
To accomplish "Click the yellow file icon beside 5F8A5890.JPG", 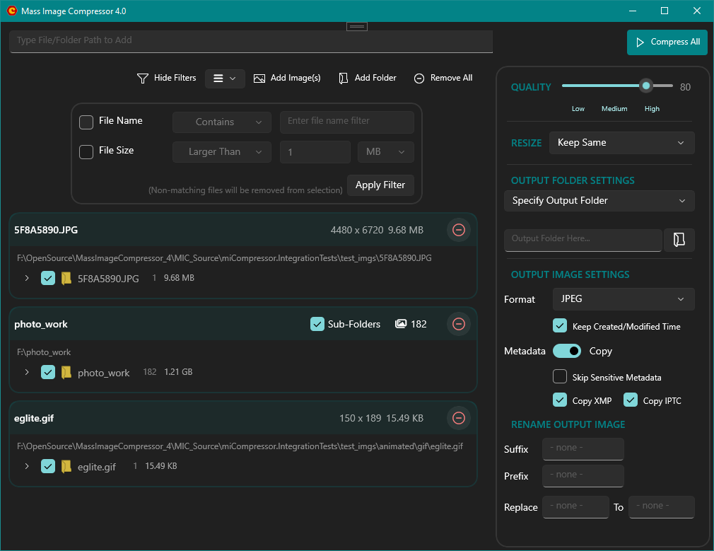I will pyautogui.click(x=66, y=278).
